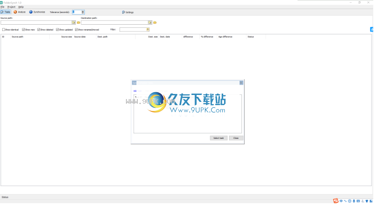Screen dimensions: 376x205
Task: Click the keyboard icon in the IME bar
Action: [x=358, y=201]
